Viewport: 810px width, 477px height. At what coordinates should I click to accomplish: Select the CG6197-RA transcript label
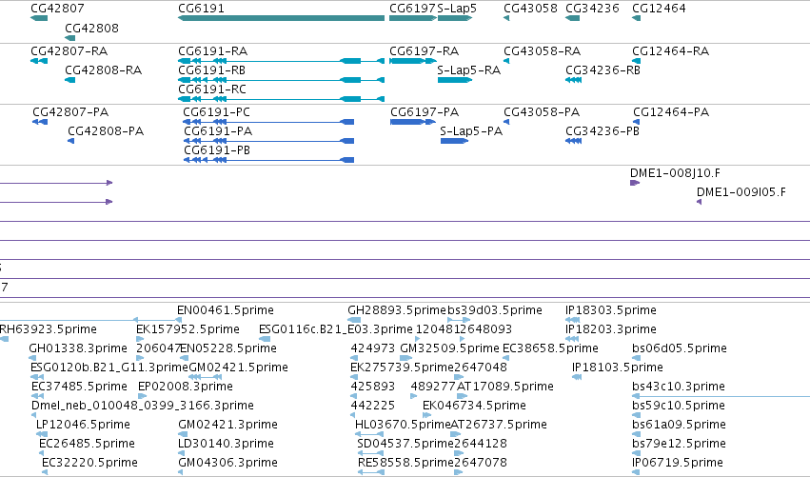pyautogui.click(x=425, y=51)
